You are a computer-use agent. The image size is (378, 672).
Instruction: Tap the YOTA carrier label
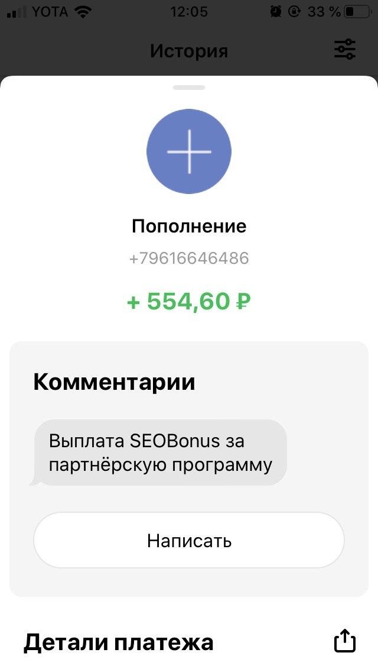[51, 12]
